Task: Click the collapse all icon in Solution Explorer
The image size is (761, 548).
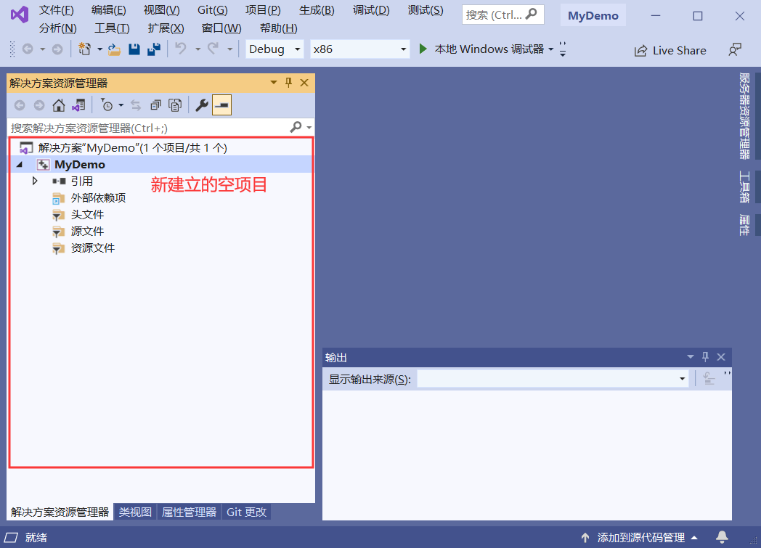Action: coord(155,105)
